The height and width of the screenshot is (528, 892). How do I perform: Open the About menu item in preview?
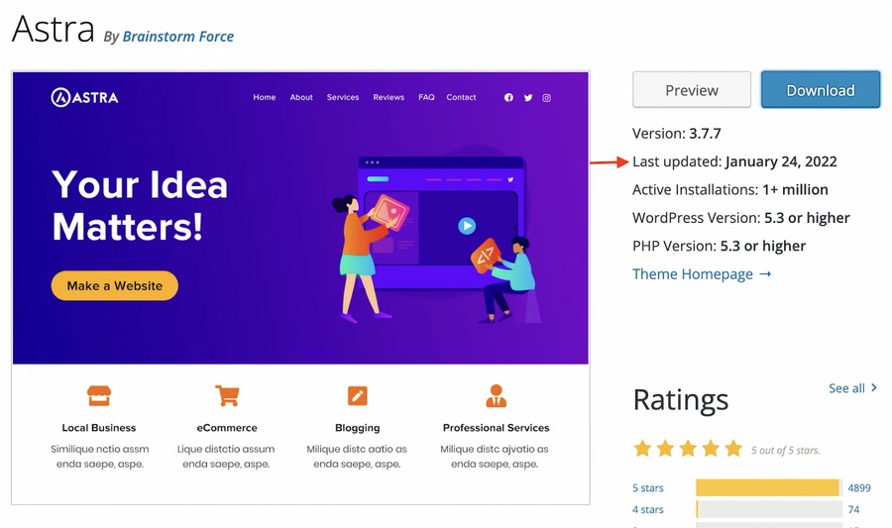pyautogui.click(x=301, y=98)
